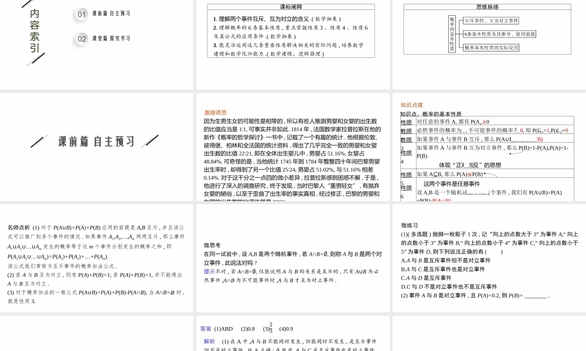The width and height of the screenshot is (586, 351).
Task: Click the 互斥事件、互为对立事件 mind-map box
Action: pos(491,21)
